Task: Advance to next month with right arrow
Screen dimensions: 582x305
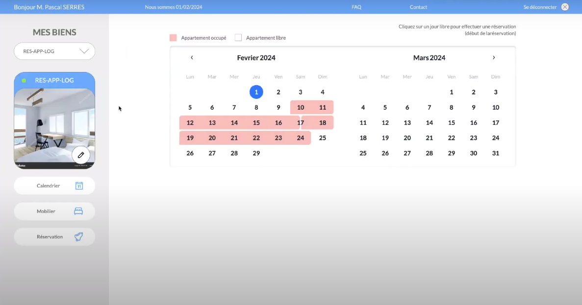Action: pos(494,58)
